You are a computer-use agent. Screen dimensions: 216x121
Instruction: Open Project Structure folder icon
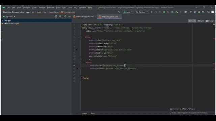186,12
